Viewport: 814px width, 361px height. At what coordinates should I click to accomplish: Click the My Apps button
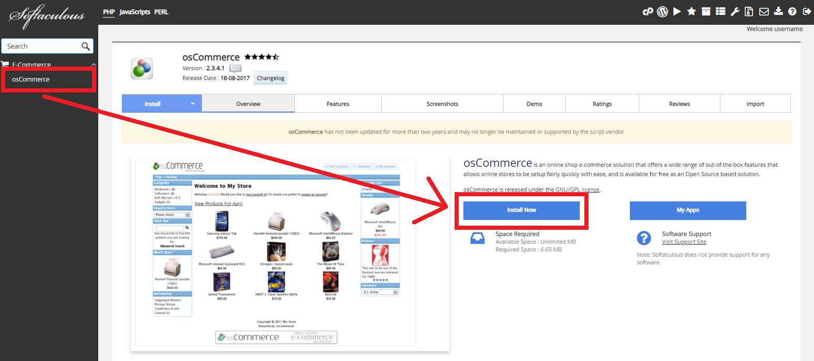(x=688, y=210)
